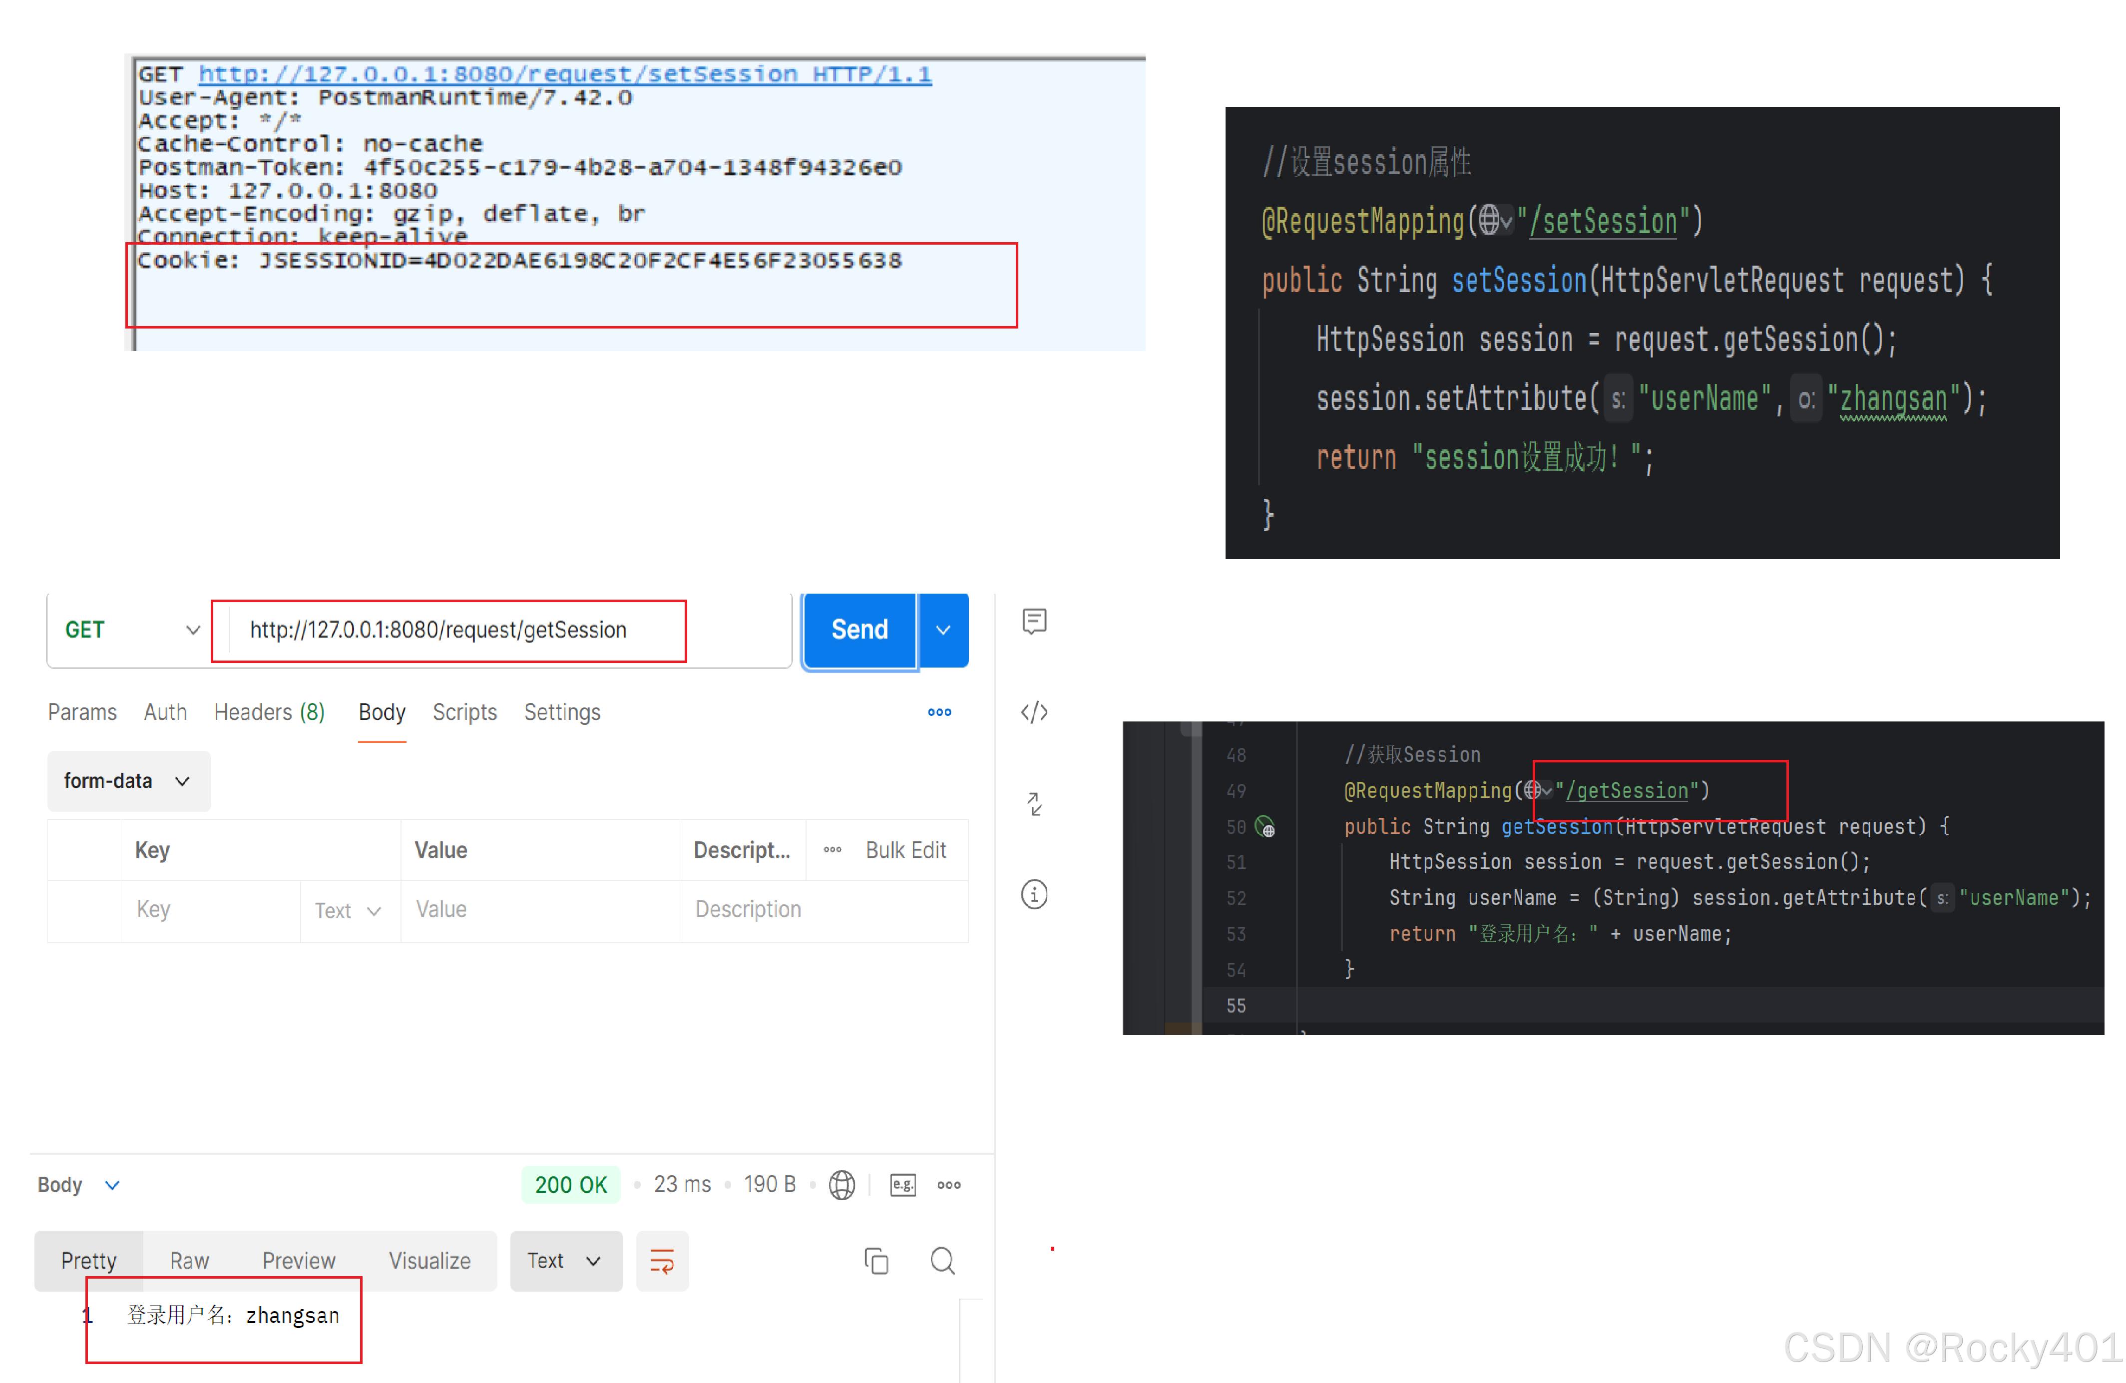Toggle the word wrap icon in response

(662, 1261)
